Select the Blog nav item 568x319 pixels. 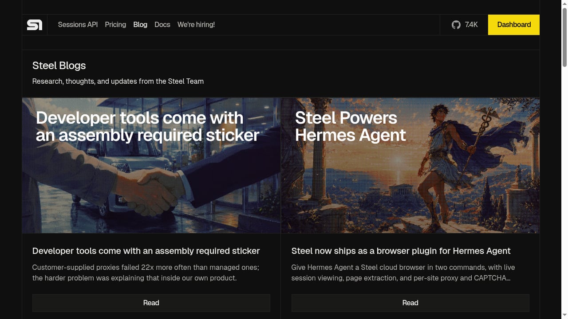140,25
